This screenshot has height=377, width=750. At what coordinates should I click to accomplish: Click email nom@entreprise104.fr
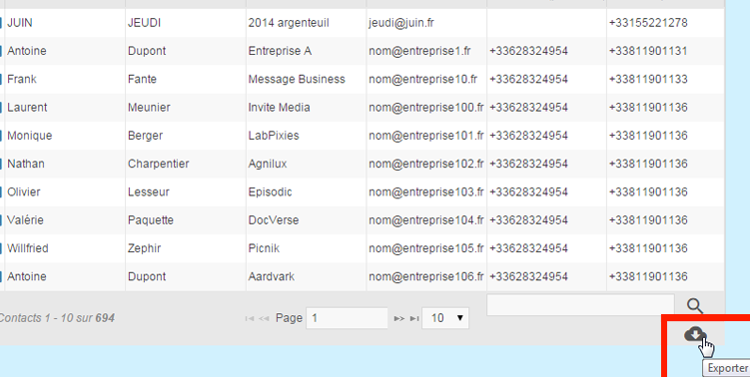pos(426,219)
